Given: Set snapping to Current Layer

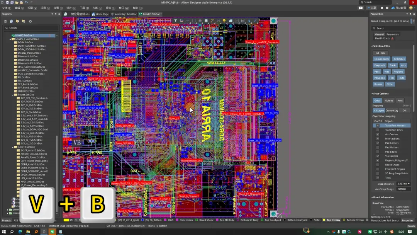Looking at the screenshot, I should [392, 111].
